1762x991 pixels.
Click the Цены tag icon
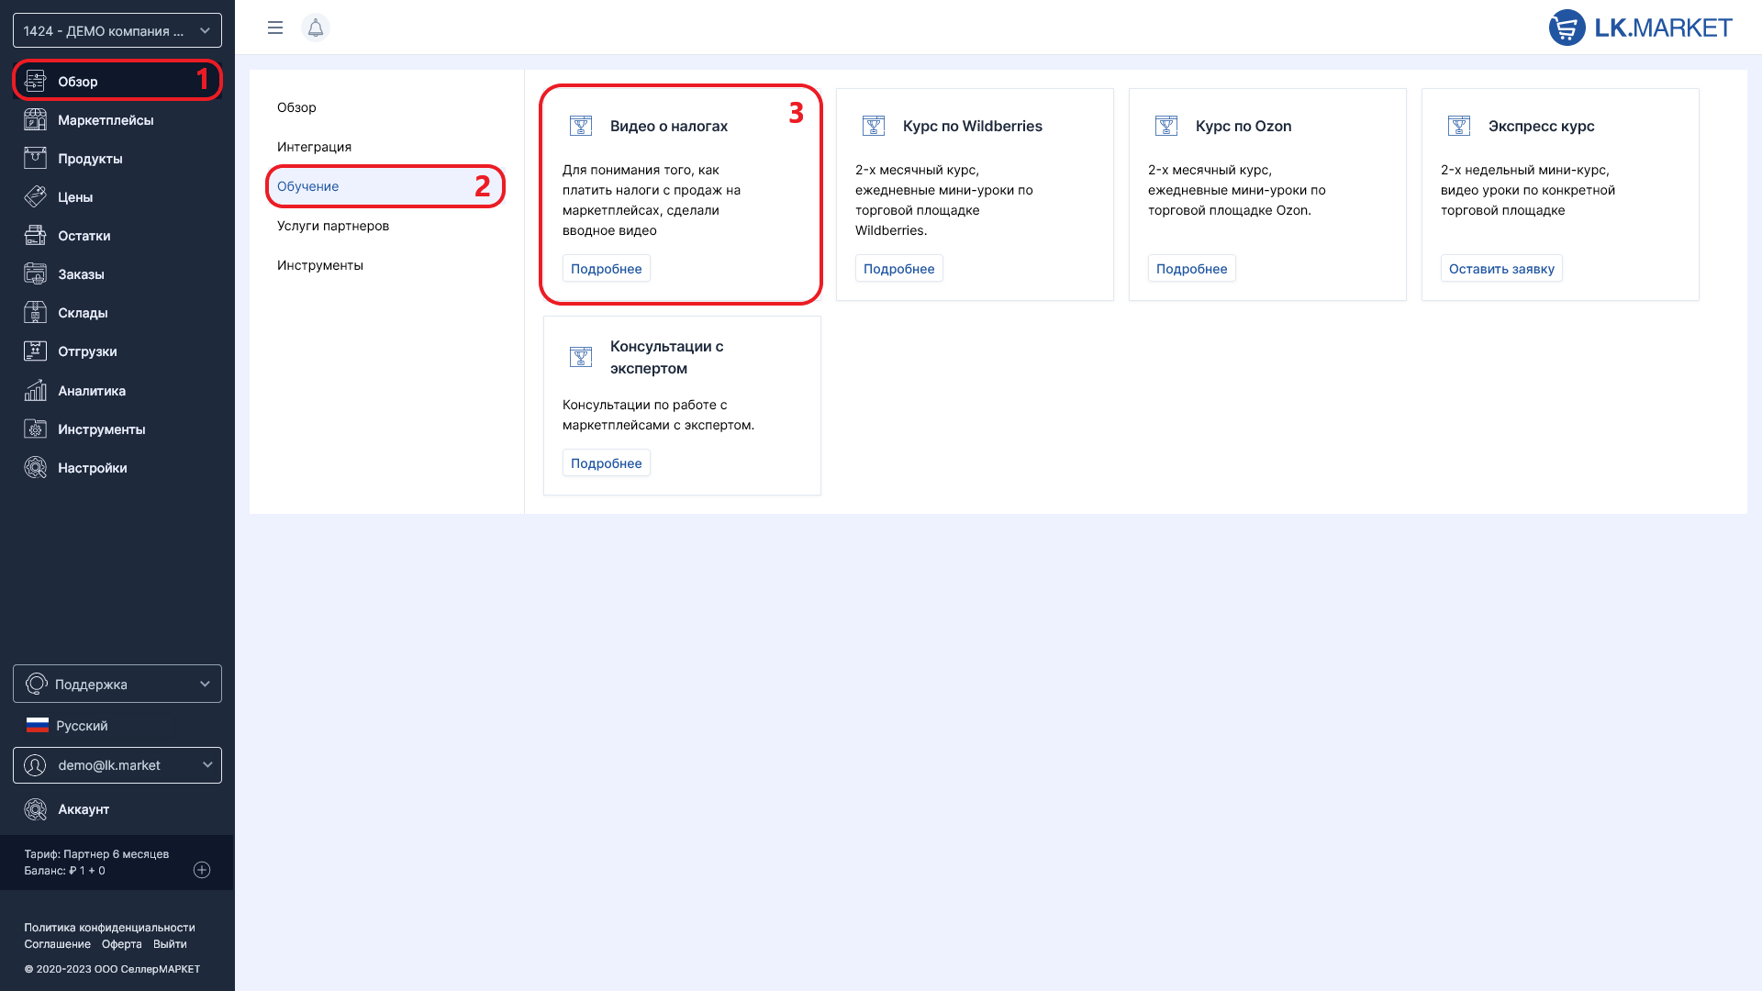pyautogui.click(x=35, y=197)
